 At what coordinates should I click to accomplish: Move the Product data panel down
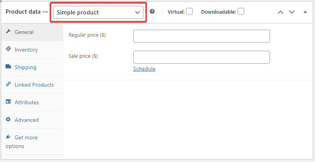[292, 12]
